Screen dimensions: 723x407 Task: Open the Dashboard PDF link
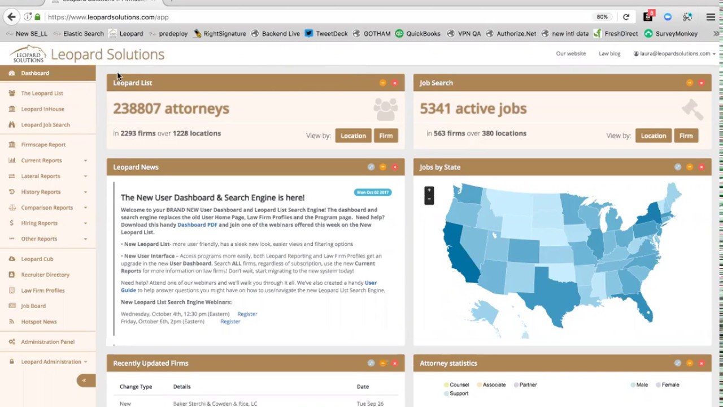pyautogui.click(x=197, y=225)
